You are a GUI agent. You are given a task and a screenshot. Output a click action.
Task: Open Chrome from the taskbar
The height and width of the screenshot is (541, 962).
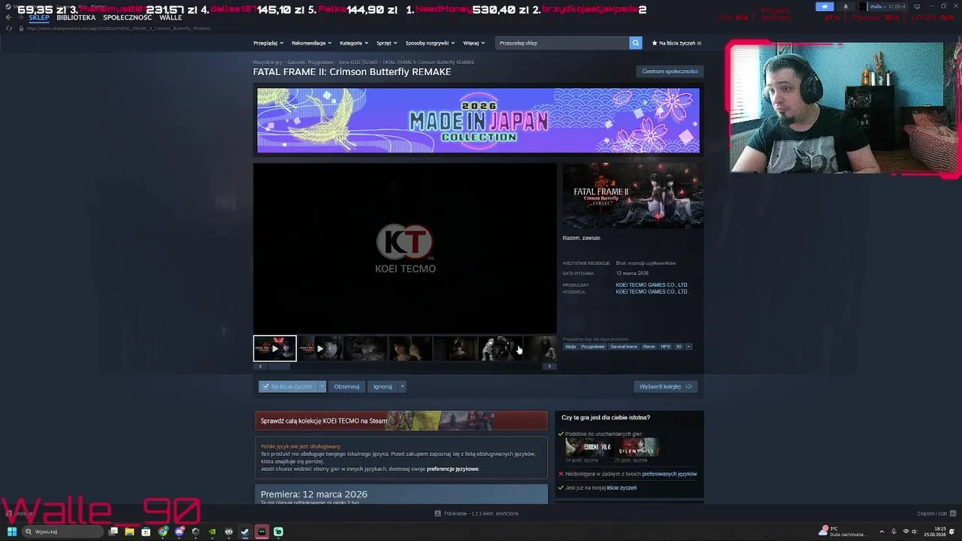[163, 531]
